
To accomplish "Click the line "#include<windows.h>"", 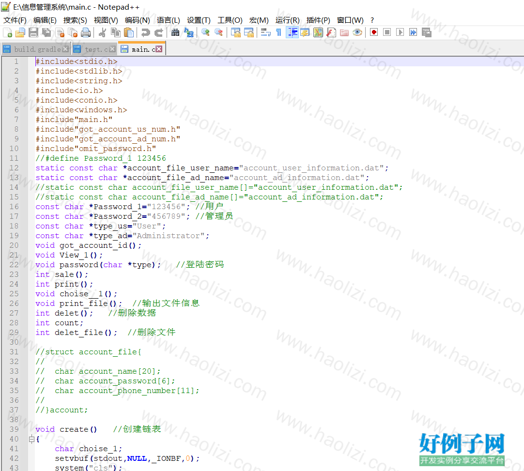I will 81,110.
